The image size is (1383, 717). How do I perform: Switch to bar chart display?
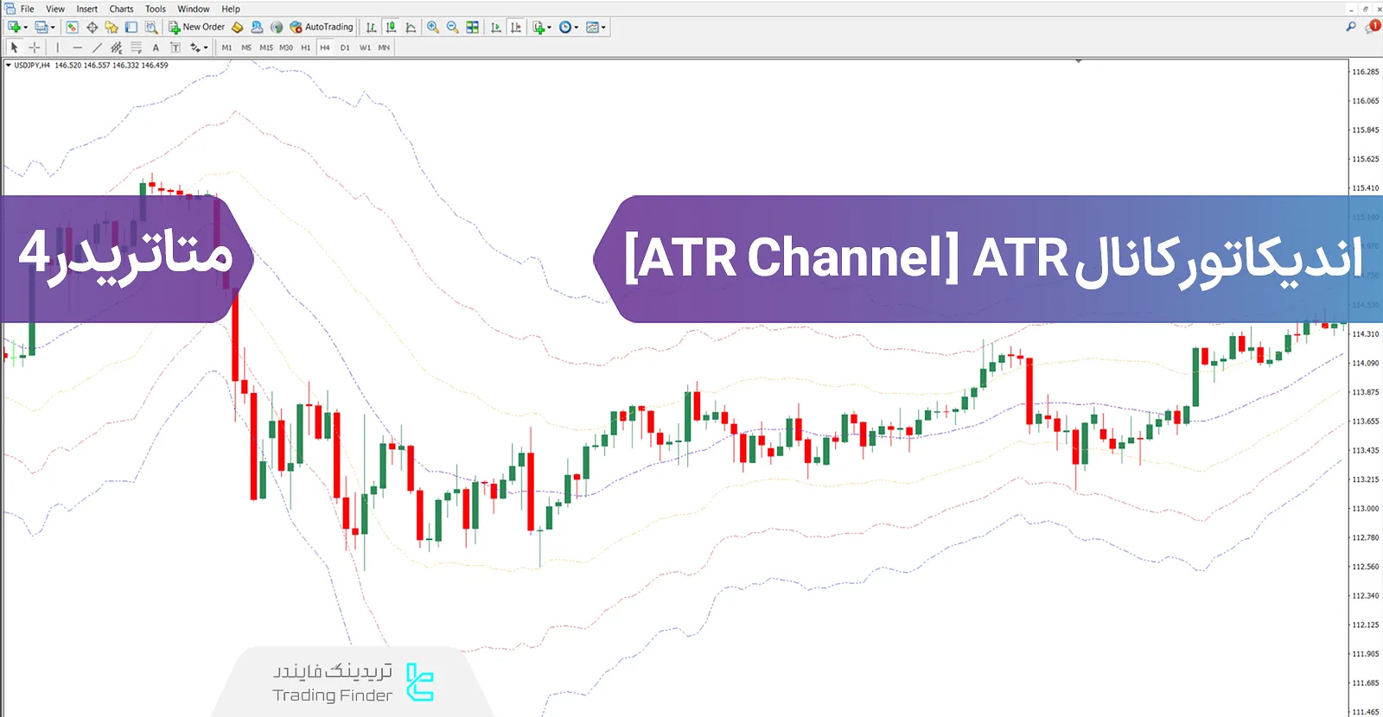point(372,28)
